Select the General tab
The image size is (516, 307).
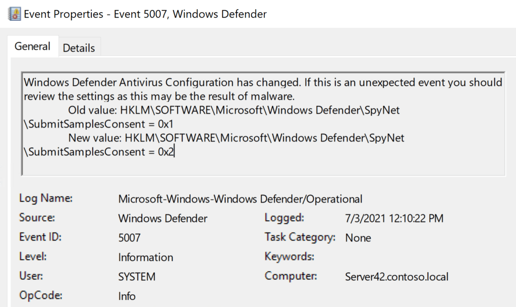[32, 46]
